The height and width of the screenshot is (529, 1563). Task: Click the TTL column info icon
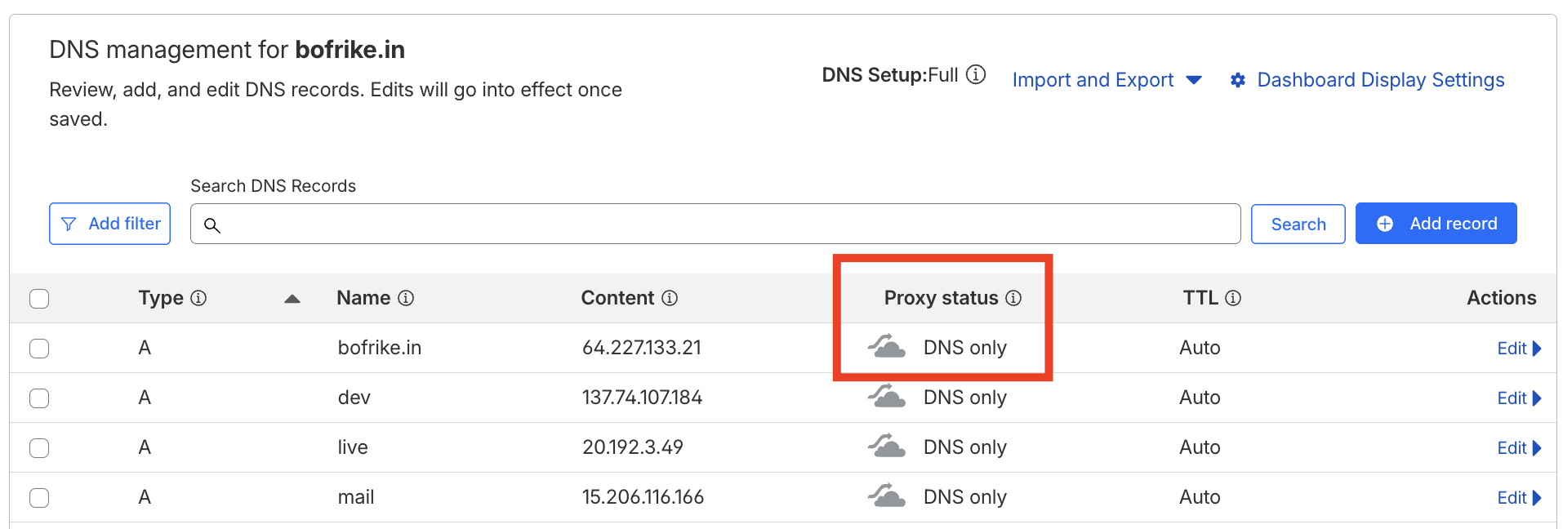(x=1233, y=298)
